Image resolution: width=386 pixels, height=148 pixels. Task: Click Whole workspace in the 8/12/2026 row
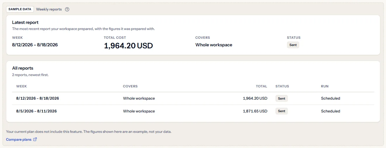[x=139, y=98]
